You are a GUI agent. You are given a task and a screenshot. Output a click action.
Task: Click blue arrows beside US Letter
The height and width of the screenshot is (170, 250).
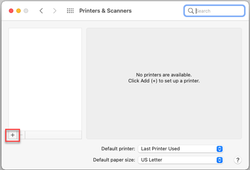[x=220, y=160]
